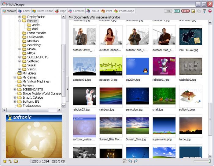The image size is (214, 166).
Task: Expand the SCREENCASTS folder
Action: tap(15, 90)
